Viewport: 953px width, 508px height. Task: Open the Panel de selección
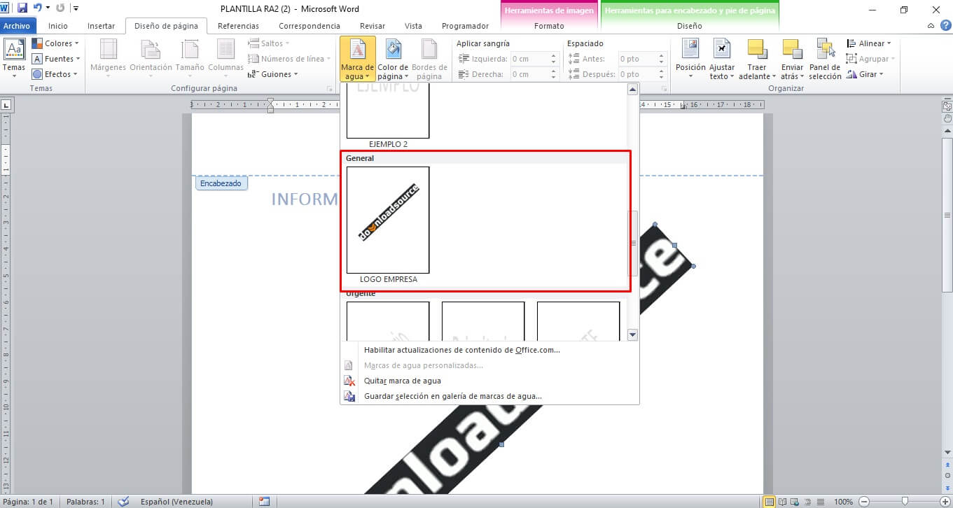[x=826, y=59]
